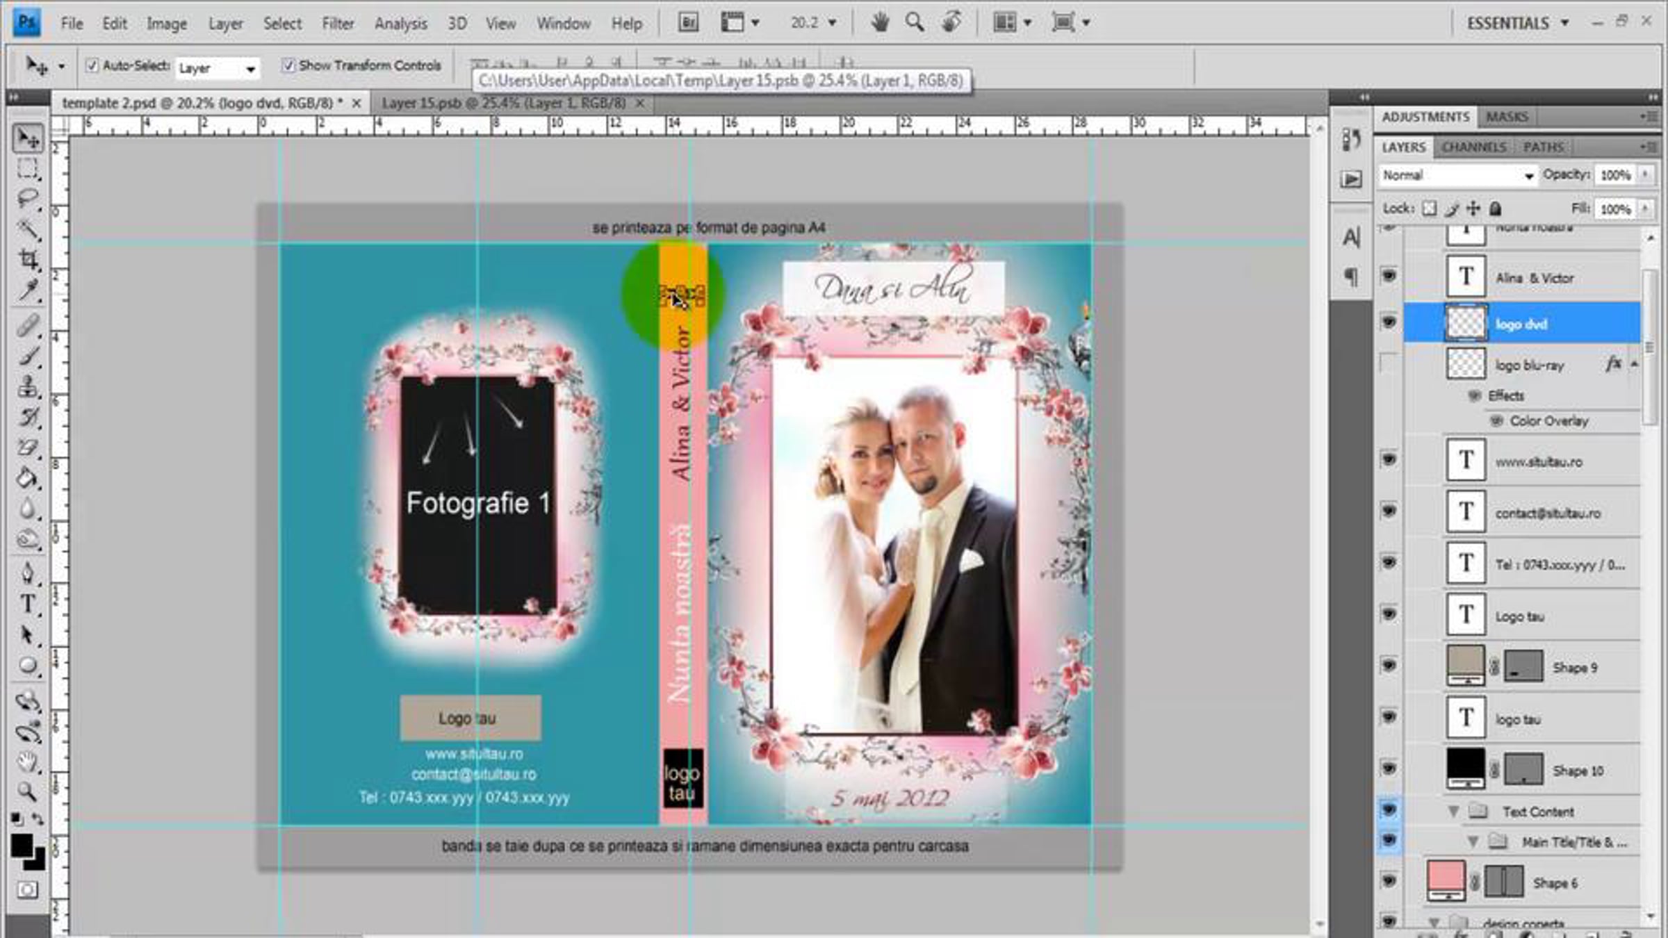Switch to the Channels tab
The width and height of the screenshot is (1668, 938).
pos(1473,147)
